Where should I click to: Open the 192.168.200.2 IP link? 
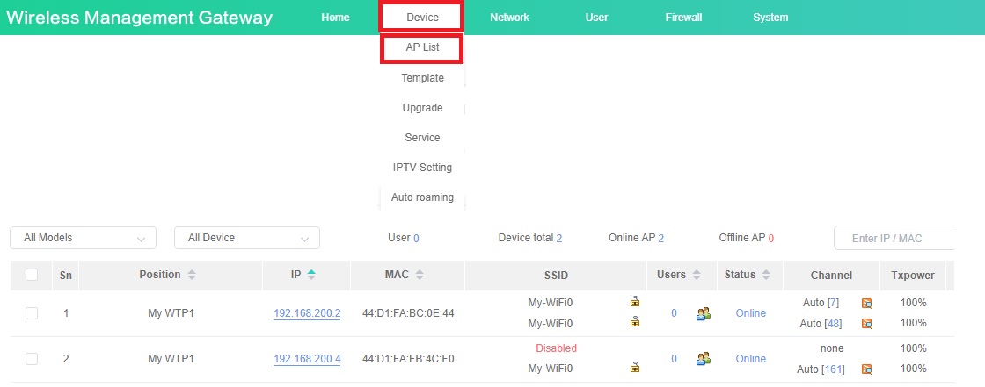click(307, 313)
